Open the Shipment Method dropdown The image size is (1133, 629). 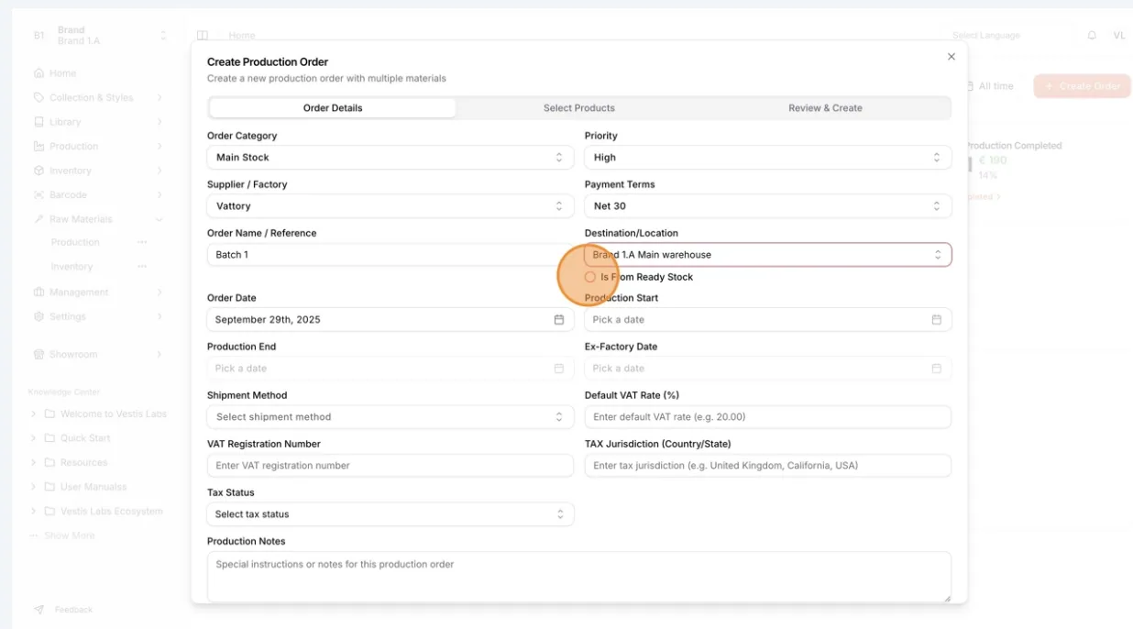(390, 417)
